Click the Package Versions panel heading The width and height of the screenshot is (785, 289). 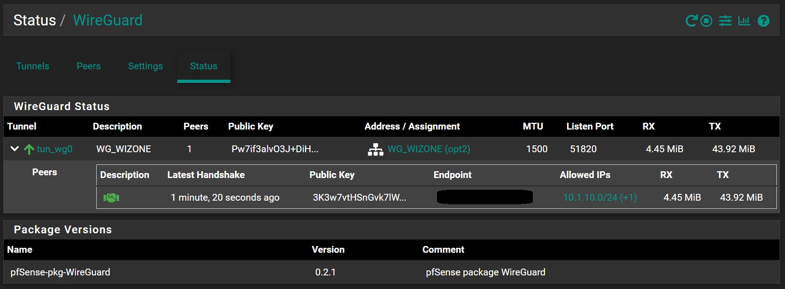point(63,230)
